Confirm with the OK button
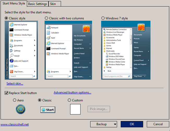 pyautogui.click(x=132, y=124)
